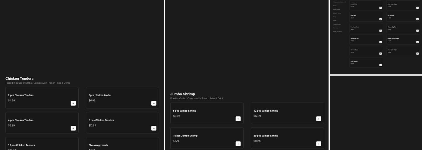
Task: Add 3pcs chicken tender with plus icon
Action: coord(154,103)
